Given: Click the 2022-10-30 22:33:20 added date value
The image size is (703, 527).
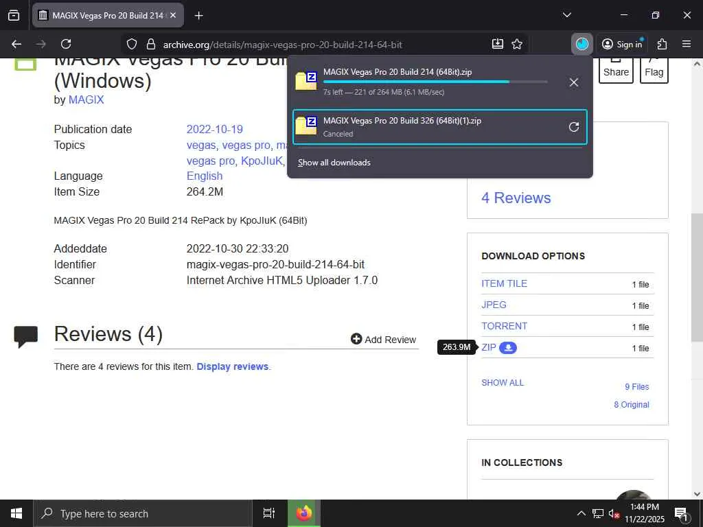Looking at the screenshot, I should (237, 248).
